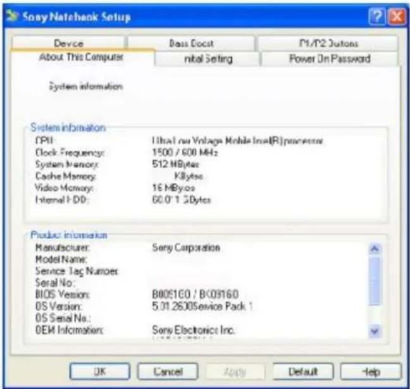Viewport: 410px width, 389px height.
Task: Click the Product information group header
Action: tap(69, 235)
